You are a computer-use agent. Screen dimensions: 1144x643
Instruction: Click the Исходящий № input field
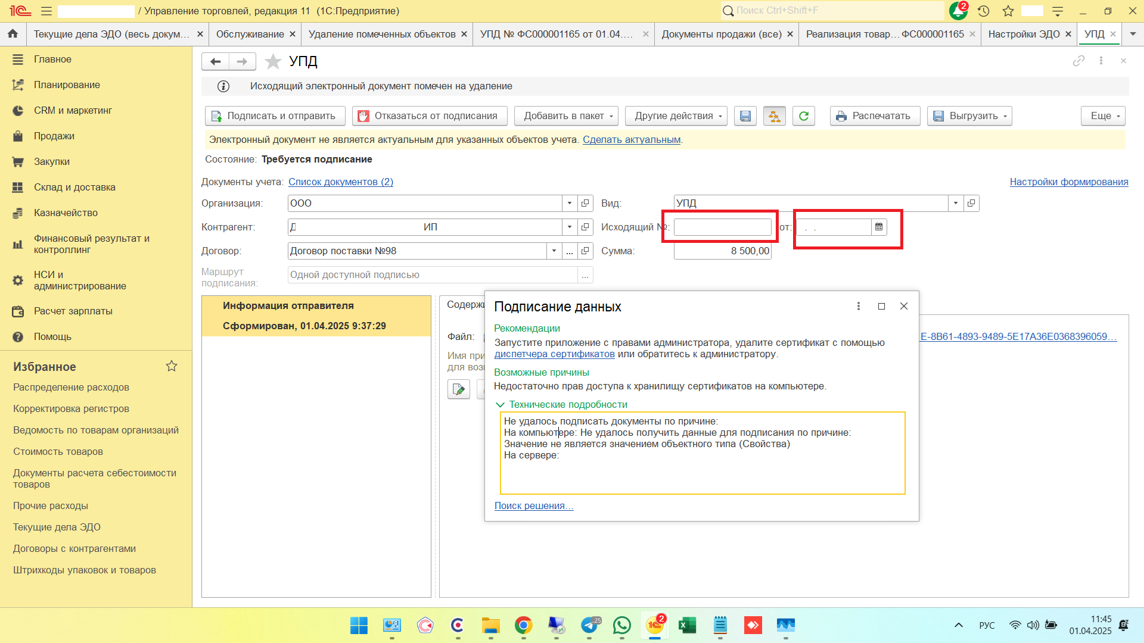tap(722, 227)
